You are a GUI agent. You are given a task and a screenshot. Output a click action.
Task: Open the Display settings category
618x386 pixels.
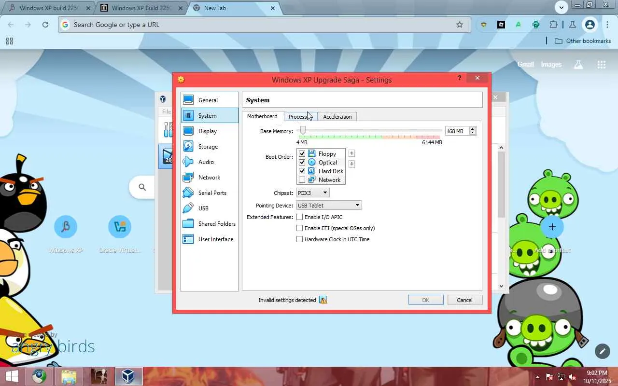[210, 131]
